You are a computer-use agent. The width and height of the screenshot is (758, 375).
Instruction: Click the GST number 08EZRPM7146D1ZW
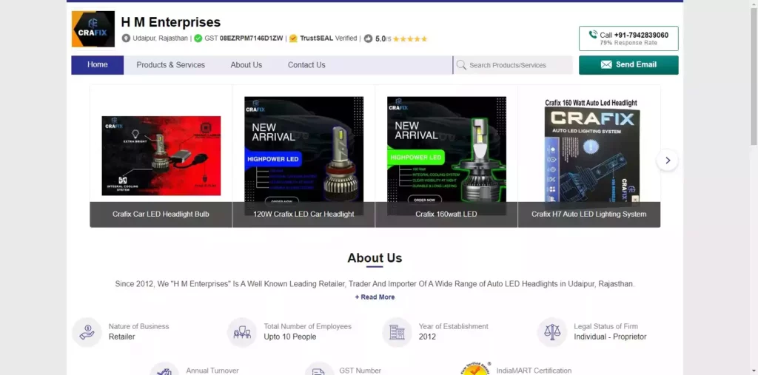coord(252,38)
